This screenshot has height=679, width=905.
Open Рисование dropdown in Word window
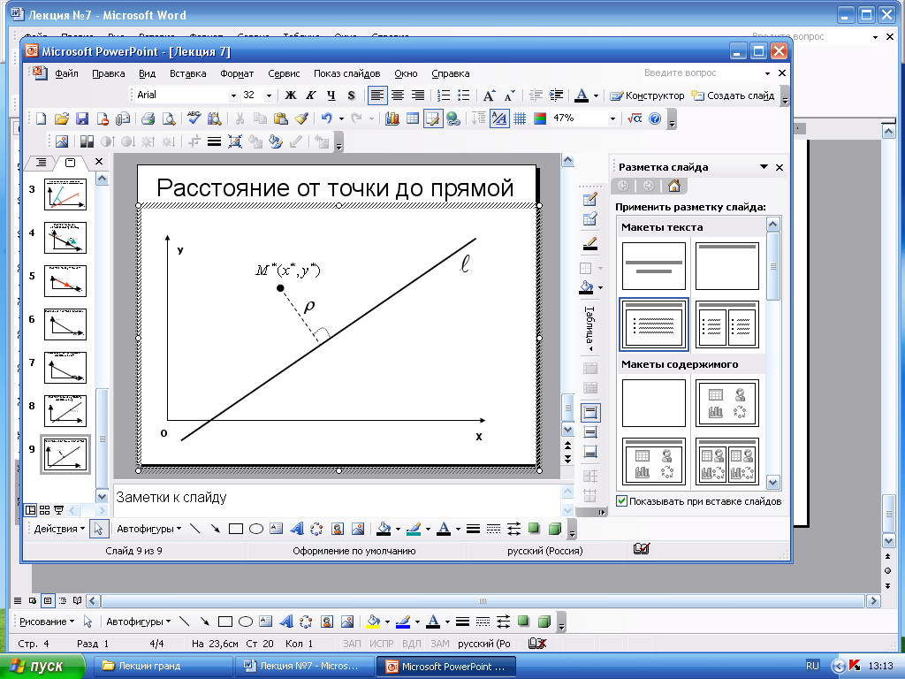[47, 622]
